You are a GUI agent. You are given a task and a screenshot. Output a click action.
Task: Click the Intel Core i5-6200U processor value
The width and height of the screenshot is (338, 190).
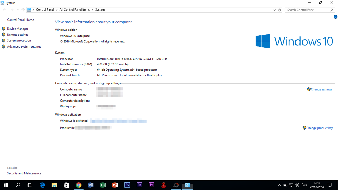[x=132, y=59]
